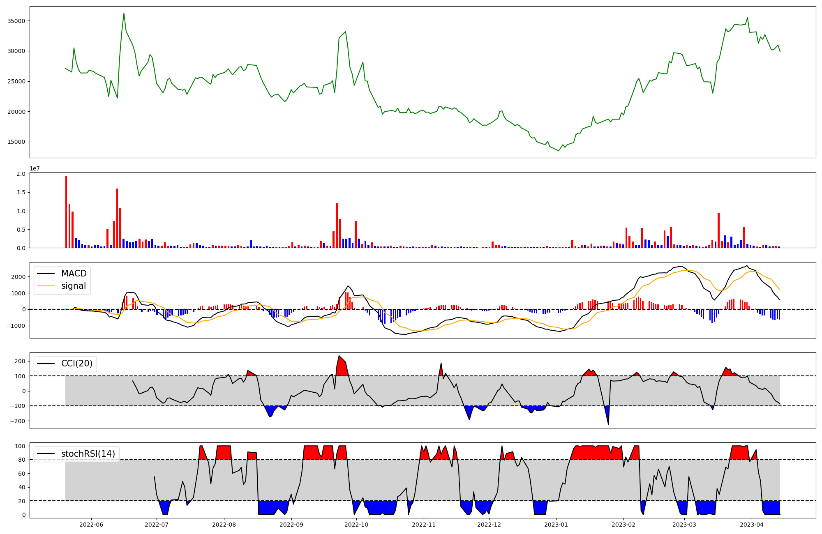Click the 2022-09 x-axis date label
Screen dimensions: 822x534
pyautogui.click(x=291, y=525)
